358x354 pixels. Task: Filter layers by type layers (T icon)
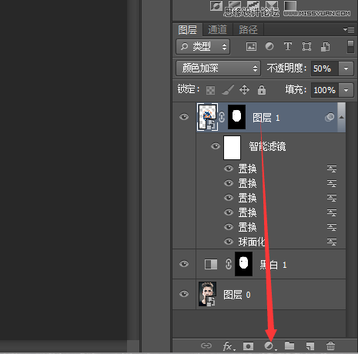click(288, 46)
